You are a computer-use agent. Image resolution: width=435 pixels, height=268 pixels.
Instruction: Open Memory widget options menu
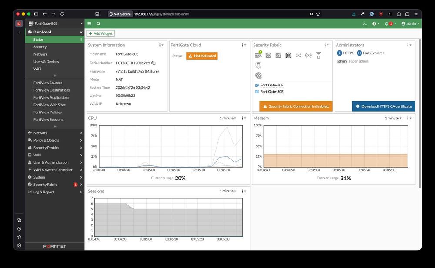(x=409, y=118)
